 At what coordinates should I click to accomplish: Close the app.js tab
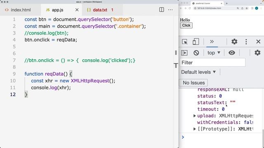(77, 10)
